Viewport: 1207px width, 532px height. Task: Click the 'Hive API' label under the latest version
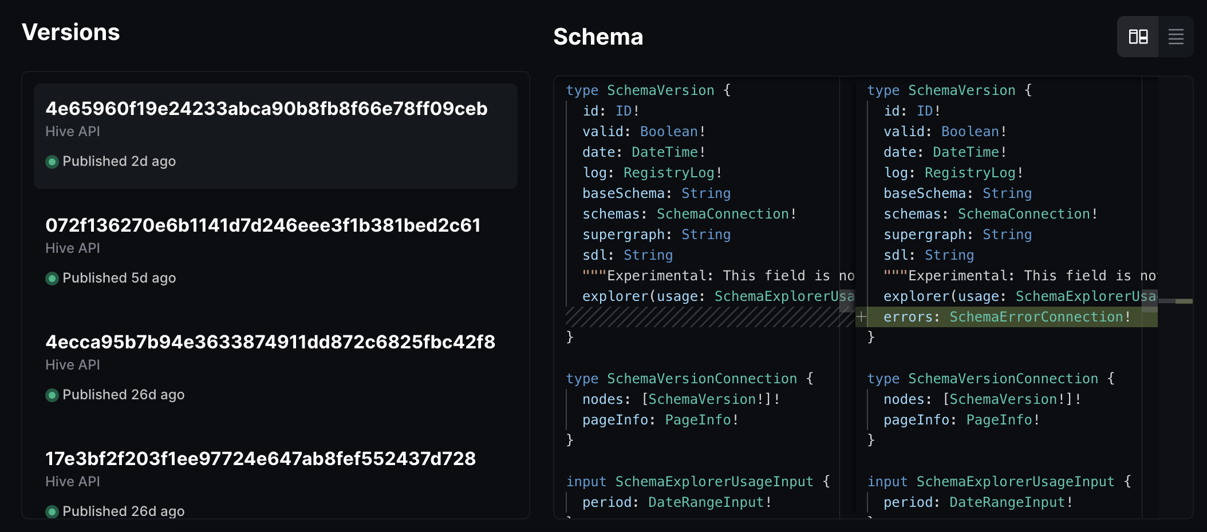point(72,131)
